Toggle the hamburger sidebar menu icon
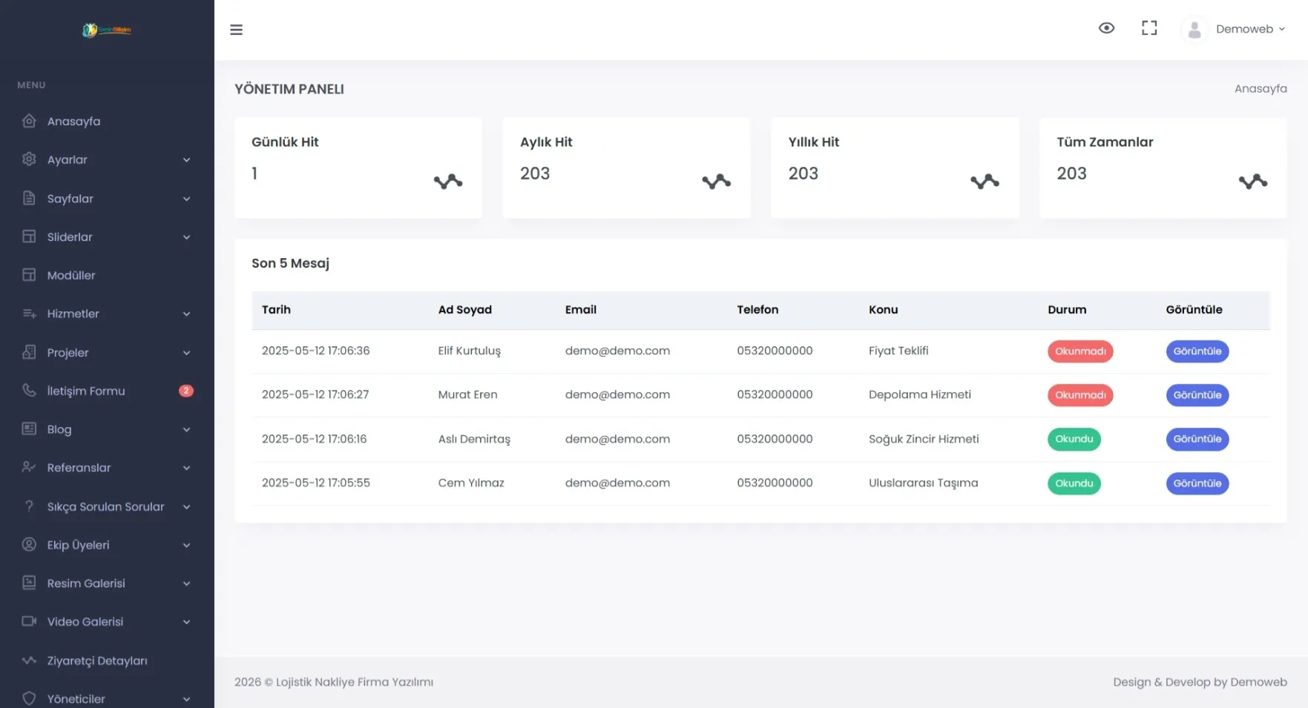The image size is (1308, 708). click(236, 30)
